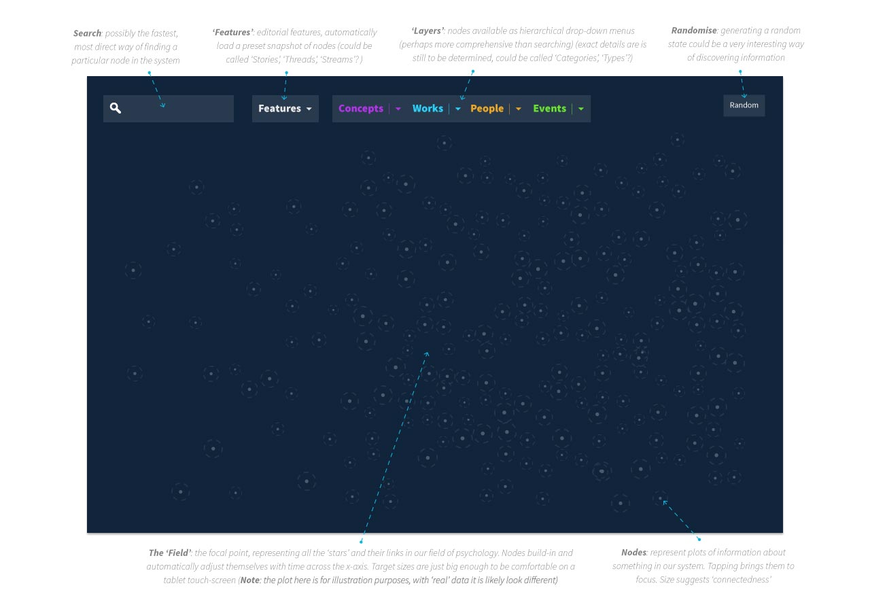The width and height of the screenshot is (870, 609).
Task: Expand the Works dropdown arrow
Action: click(x=458, y=109)
